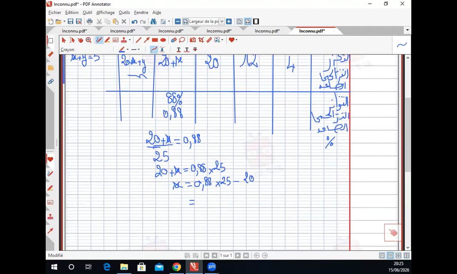The width and height of the screenshot is (457, 274).
Task: Select the arrow drawing tool
Action: pos(147,40)
